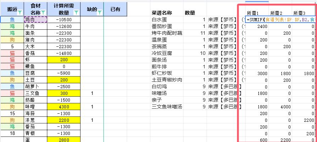Open the filter dropdown on 食材名称 header
This screenshot has height=142, width=317.
pyautogui.click(x=43, y=13)
